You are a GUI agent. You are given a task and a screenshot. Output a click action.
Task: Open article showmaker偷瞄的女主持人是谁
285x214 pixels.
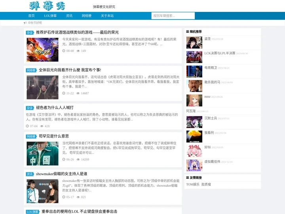click(62, 174)
